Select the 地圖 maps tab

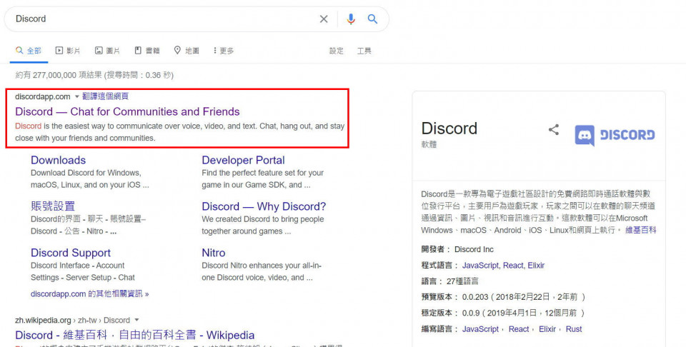click(187, 51)
